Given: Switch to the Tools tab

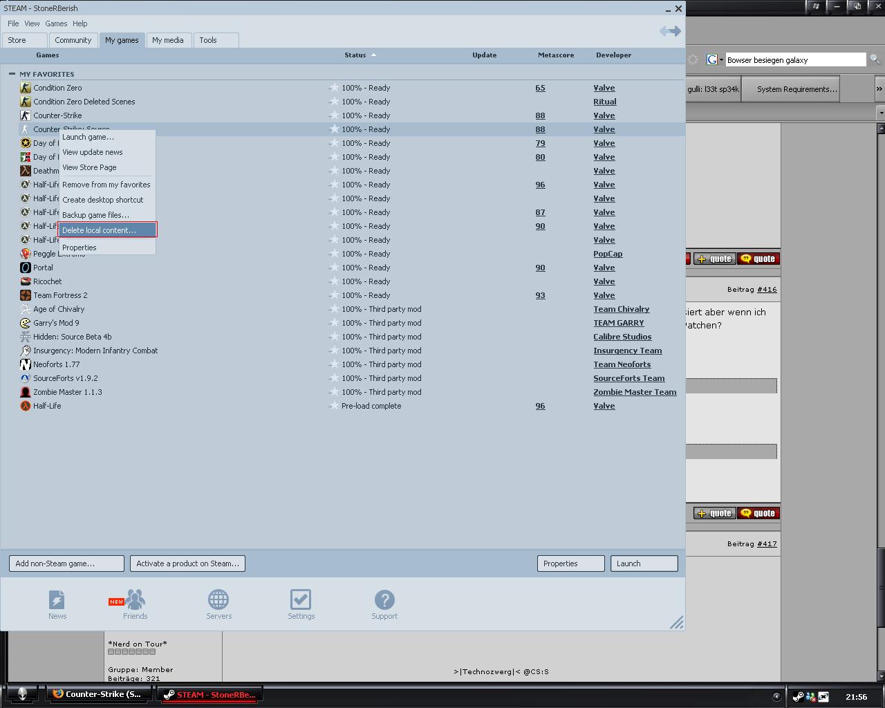Looking at the screenshot, I should (216, 40).
